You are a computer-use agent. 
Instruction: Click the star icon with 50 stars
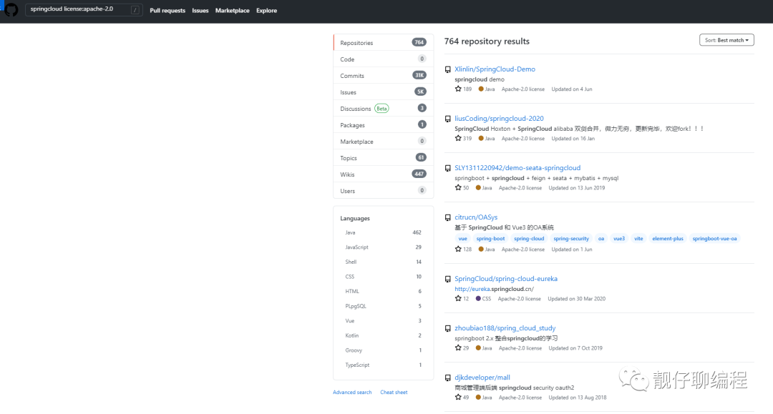(x=458, y=187)
